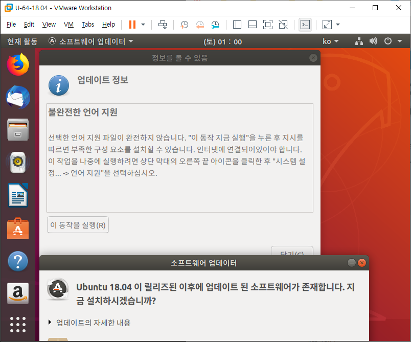411x342 pixels.
Task: Click the clock showing (토) 01:00
Action: tap(223, 42)
